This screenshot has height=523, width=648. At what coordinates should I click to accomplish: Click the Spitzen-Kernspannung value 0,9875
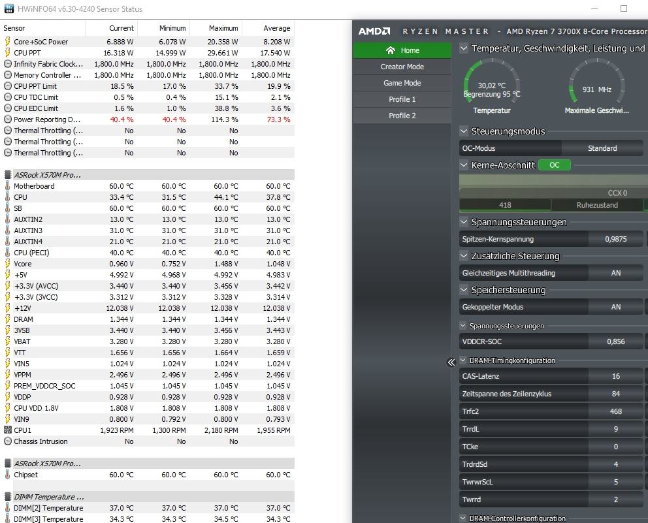pyautogui.click(x=616, y=239)
